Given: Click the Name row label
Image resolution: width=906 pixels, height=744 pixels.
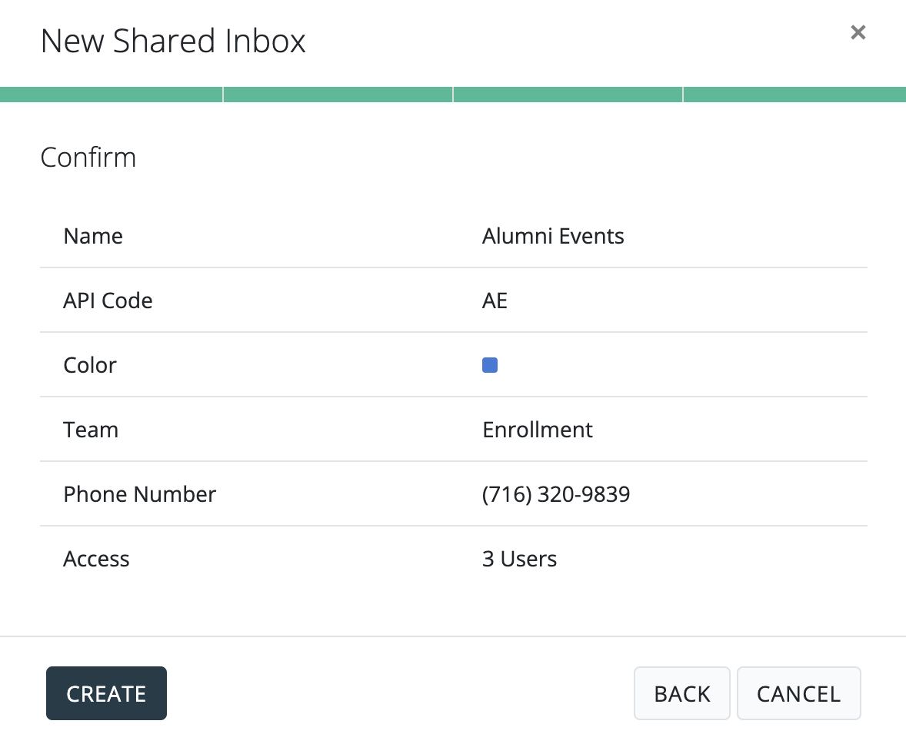Looking at the screenshot, I should pyautogui.click(x=93, y=236).
